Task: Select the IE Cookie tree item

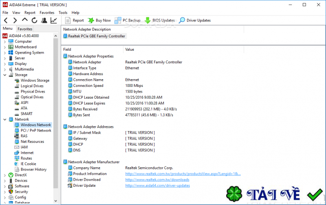Action: pyautogui.click(x=25, y=164)
